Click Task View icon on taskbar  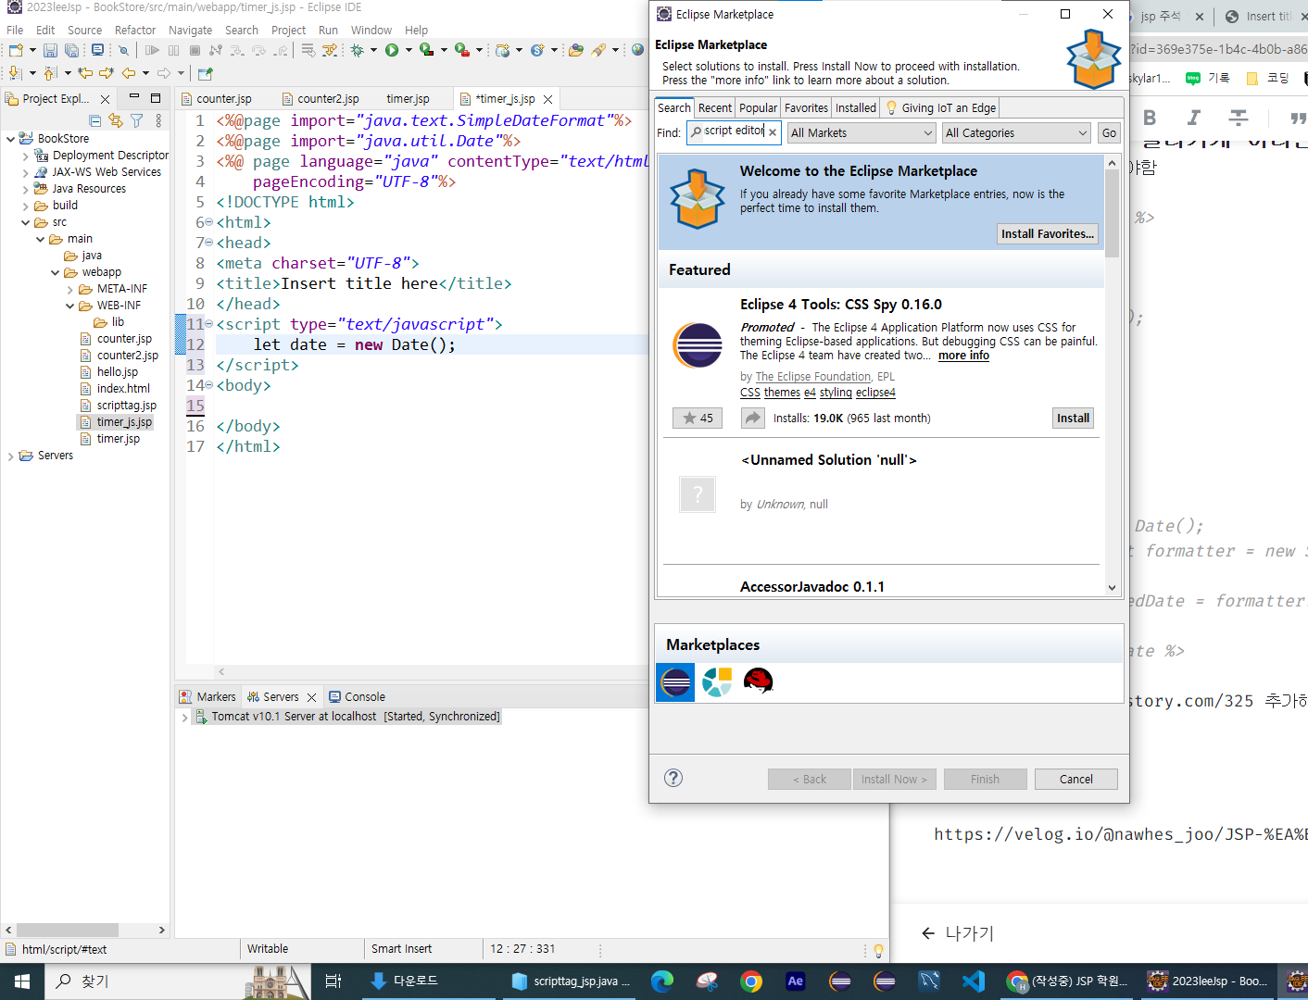(333, 981)
